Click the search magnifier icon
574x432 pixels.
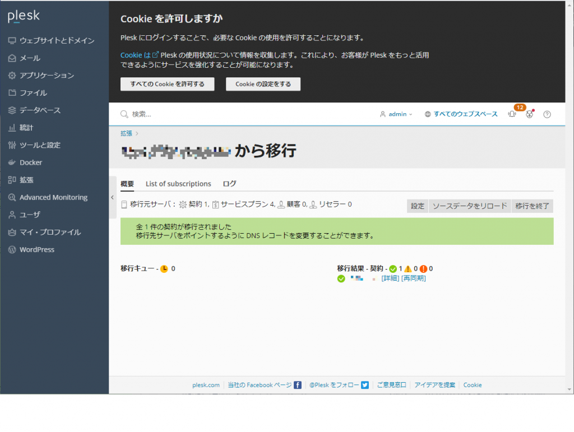pyautogui.click(x=124, y=114)
